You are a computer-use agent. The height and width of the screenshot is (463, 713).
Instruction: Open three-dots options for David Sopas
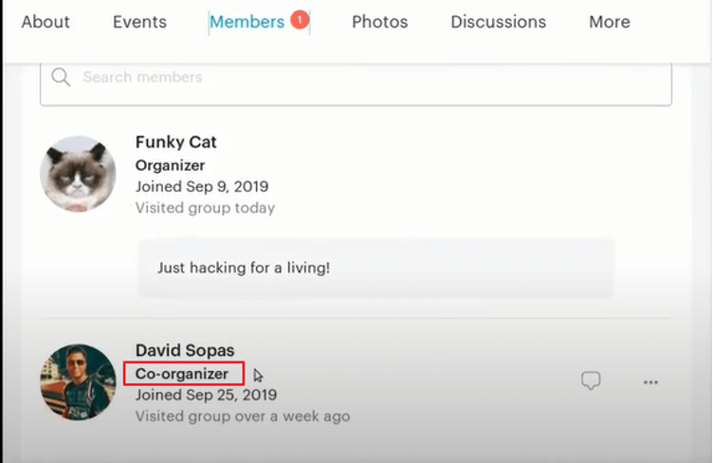(x=650, y=382)
